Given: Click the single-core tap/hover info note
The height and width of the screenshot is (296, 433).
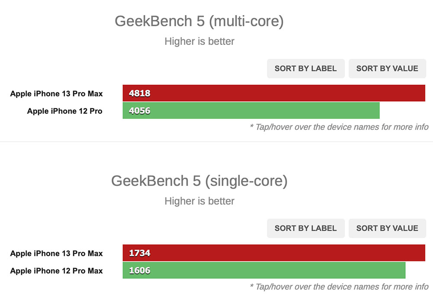Looking at the screenshot, I should pyautogui.click(x=339, y=287).
